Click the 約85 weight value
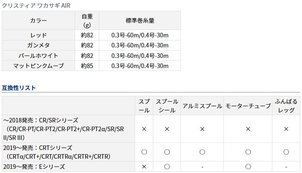The width and height of the screenshot is (302, 173). tap(87, 66)
